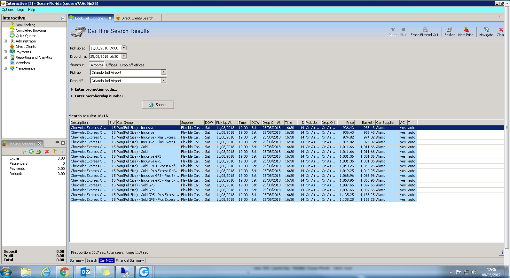Open the Pick up airport combo box
Viewport: 510px width, 278px height.
pyautogui.click(x=163, y=72)
